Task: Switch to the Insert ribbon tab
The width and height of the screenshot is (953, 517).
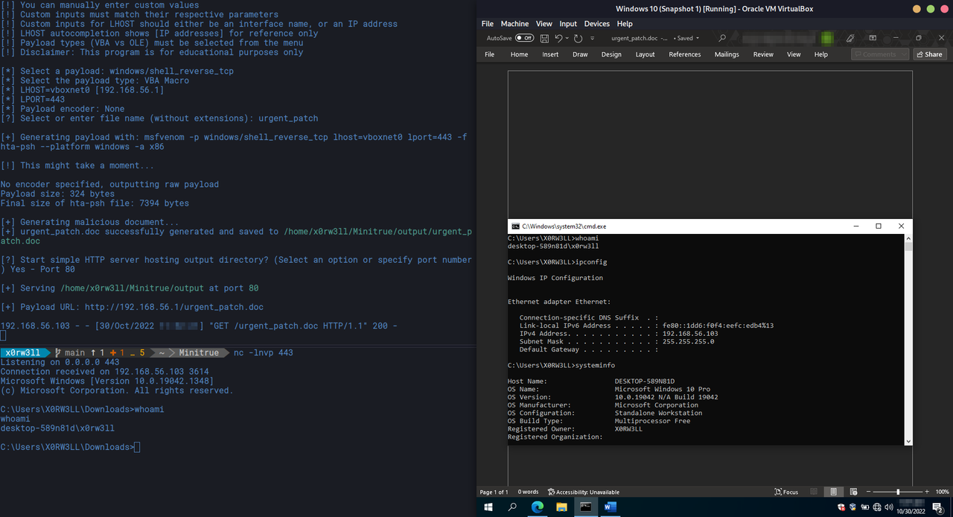Action: tap(550, 54)
